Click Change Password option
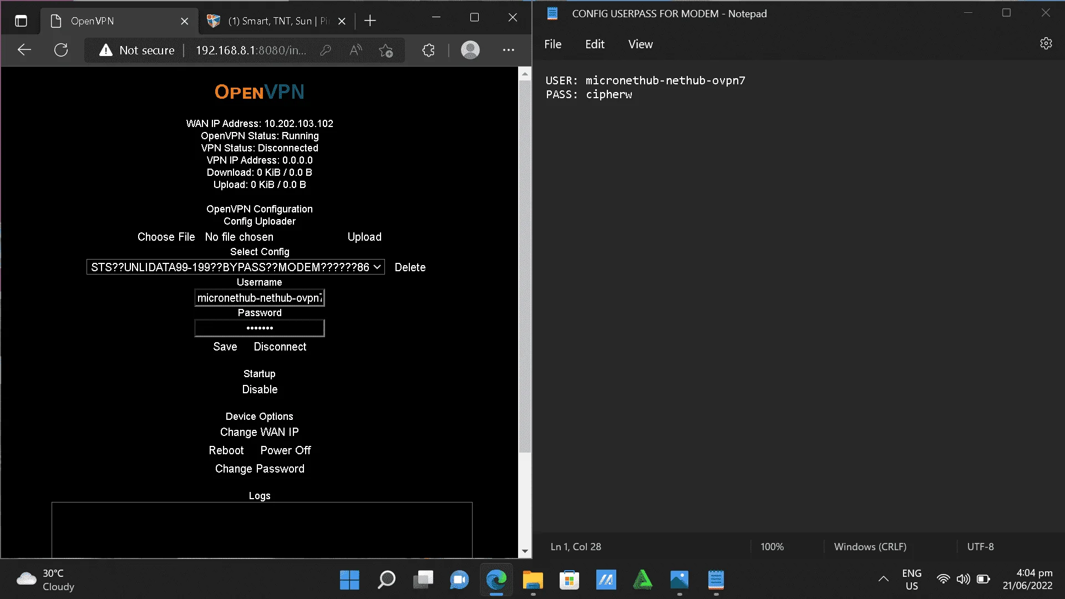This screenshot has height=599, width=1065. tap(260, 469)
